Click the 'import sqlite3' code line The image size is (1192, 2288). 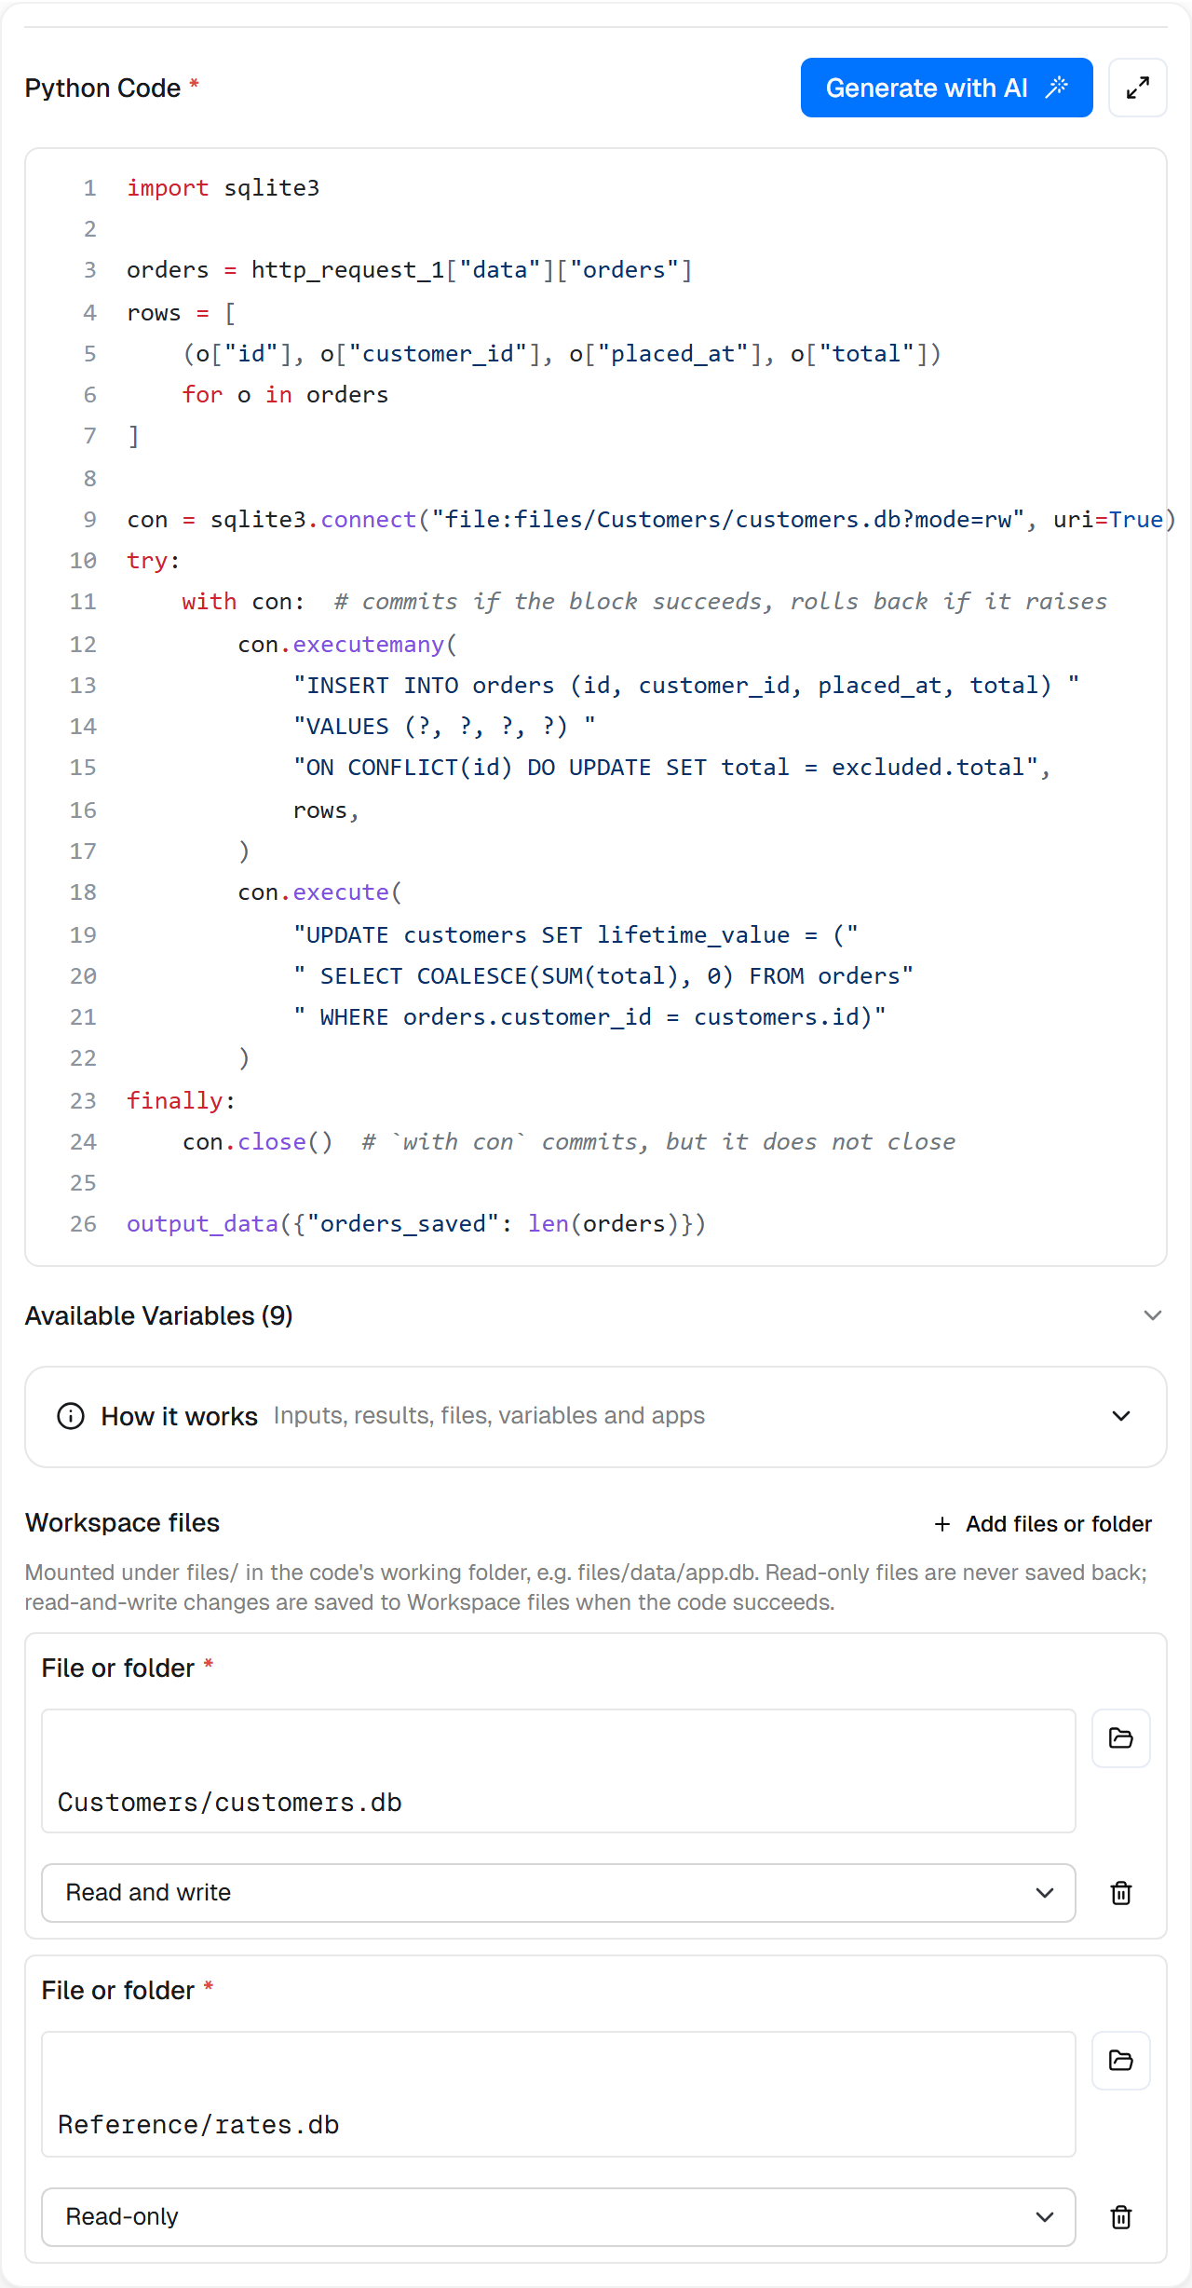click(x=223, y=188)
